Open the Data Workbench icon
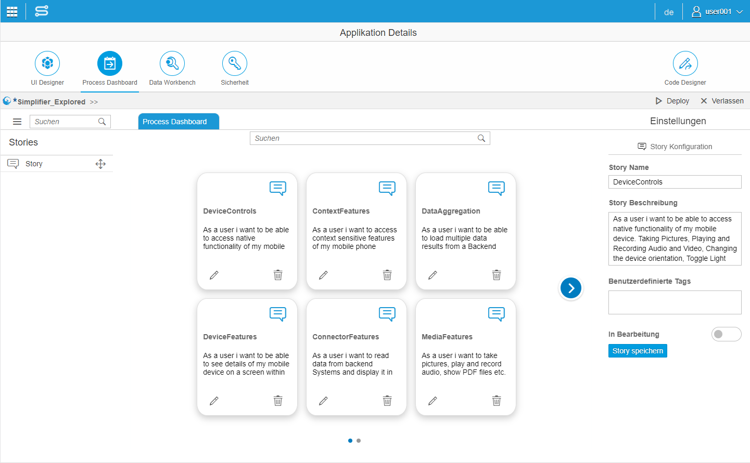 [x=172, y=63]
